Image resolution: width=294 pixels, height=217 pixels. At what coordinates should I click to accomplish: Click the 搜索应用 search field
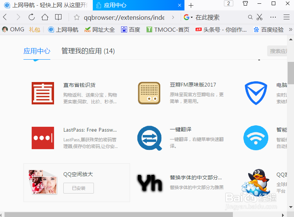(x=277, y=51)
